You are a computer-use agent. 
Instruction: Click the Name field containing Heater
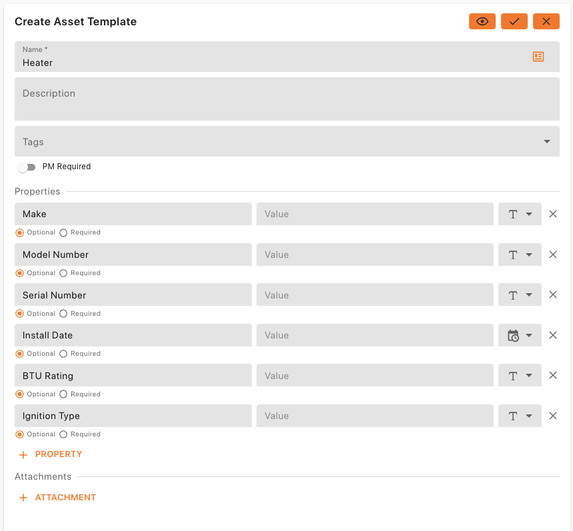287,57
